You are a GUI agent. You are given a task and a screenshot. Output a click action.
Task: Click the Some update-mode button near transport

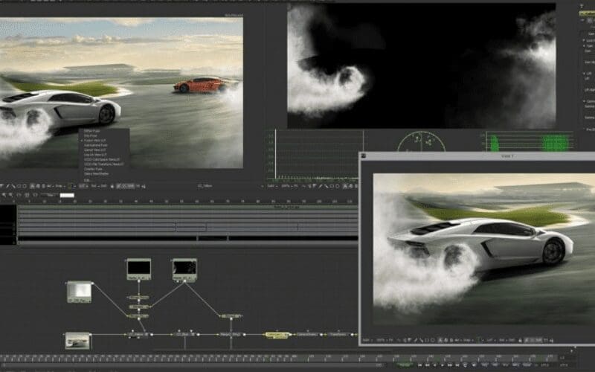pos(527,365)
